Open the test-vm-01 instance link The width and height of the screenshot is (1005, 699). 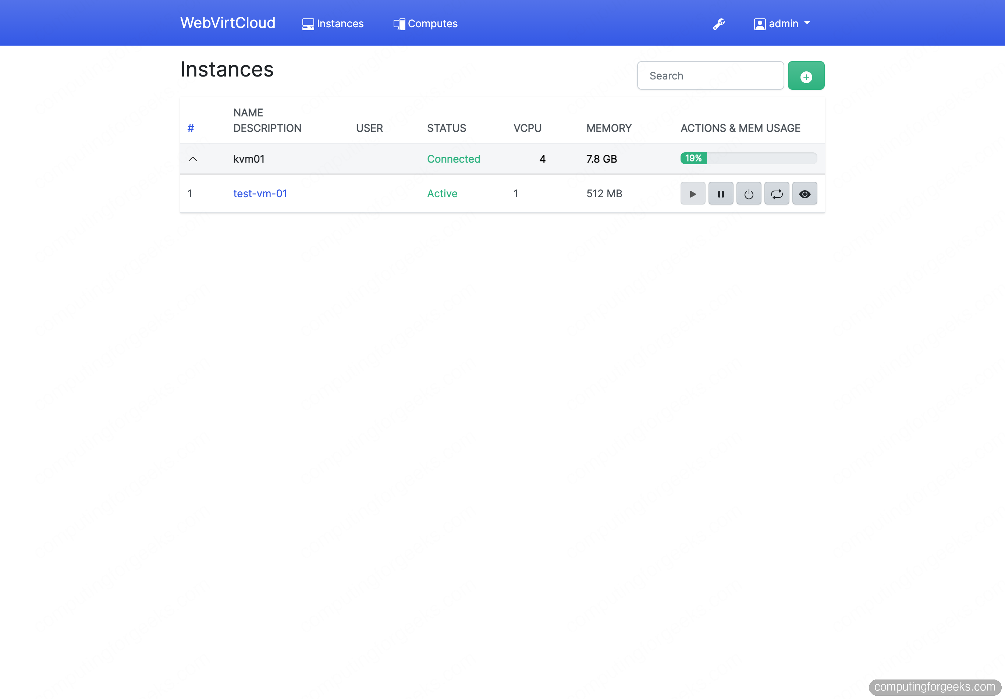(x=260, y=194)
